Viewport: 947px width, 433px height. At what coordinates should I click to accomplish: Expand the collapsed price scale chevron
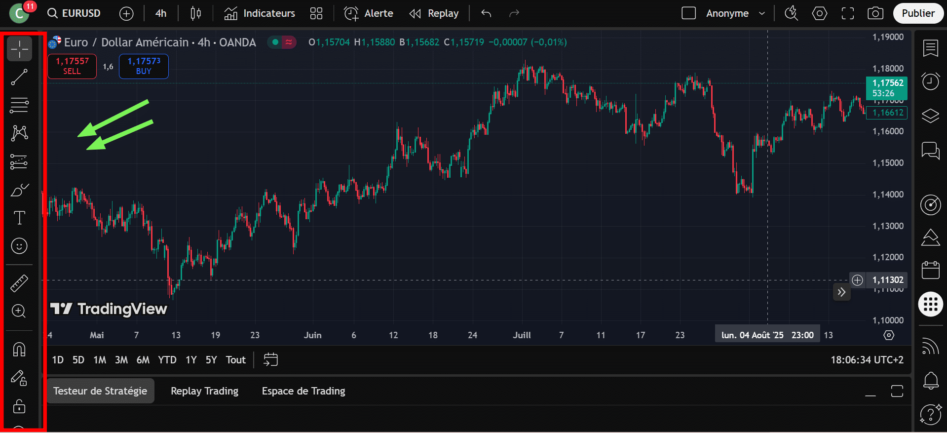pyautogui.click(x=841, y=292)
